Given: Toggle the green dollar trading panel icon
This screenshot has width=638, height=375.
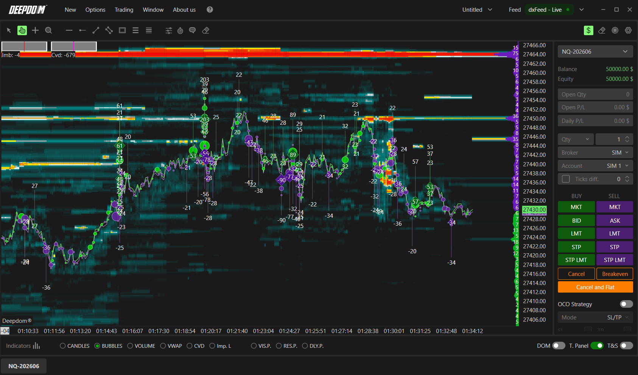Looking at the screenshot, I should tap(588, 30).
